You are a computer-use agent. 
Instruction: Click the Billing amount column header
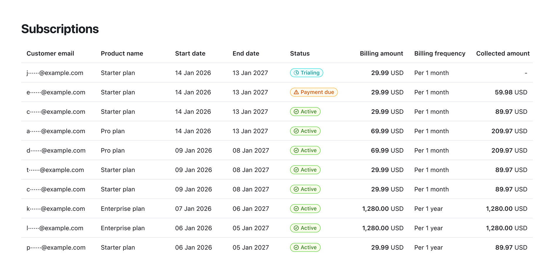[381, 54]
